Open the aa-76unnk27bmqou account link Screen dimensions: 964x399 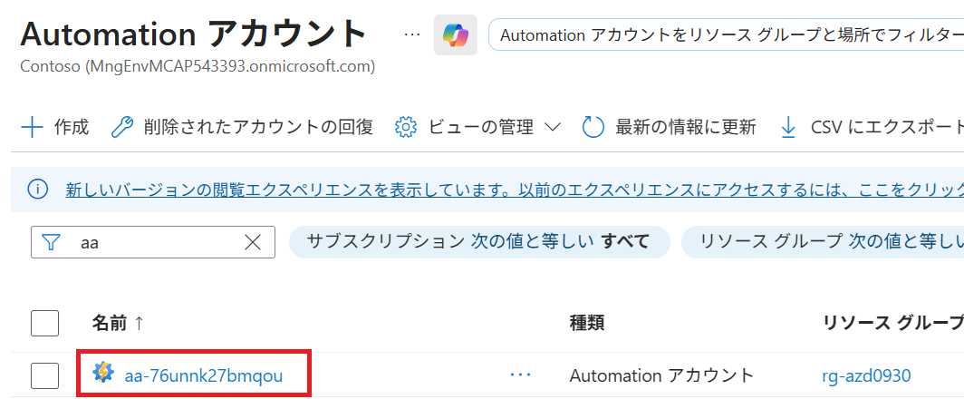(x=204, y=375)
